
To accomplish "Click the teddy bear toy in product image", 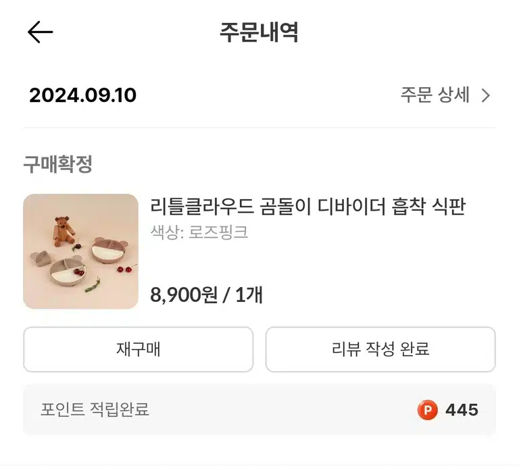I will pyautogui.click(x=64, y=232).
